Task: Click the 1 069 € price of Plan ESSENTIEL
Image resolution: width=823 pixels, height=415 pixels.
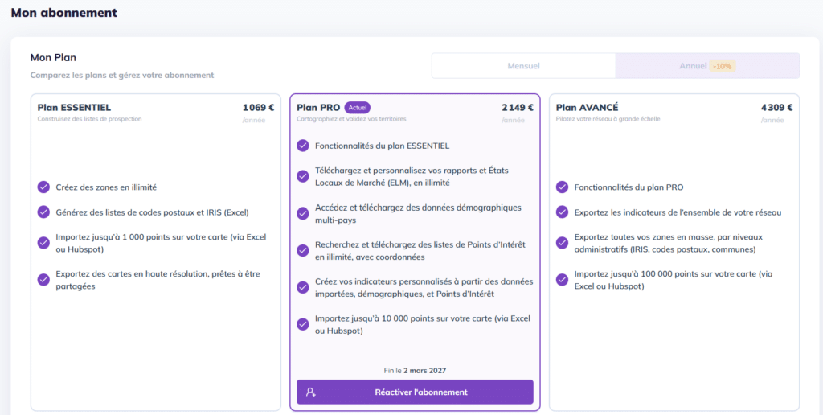Action: tap(258, 108)
